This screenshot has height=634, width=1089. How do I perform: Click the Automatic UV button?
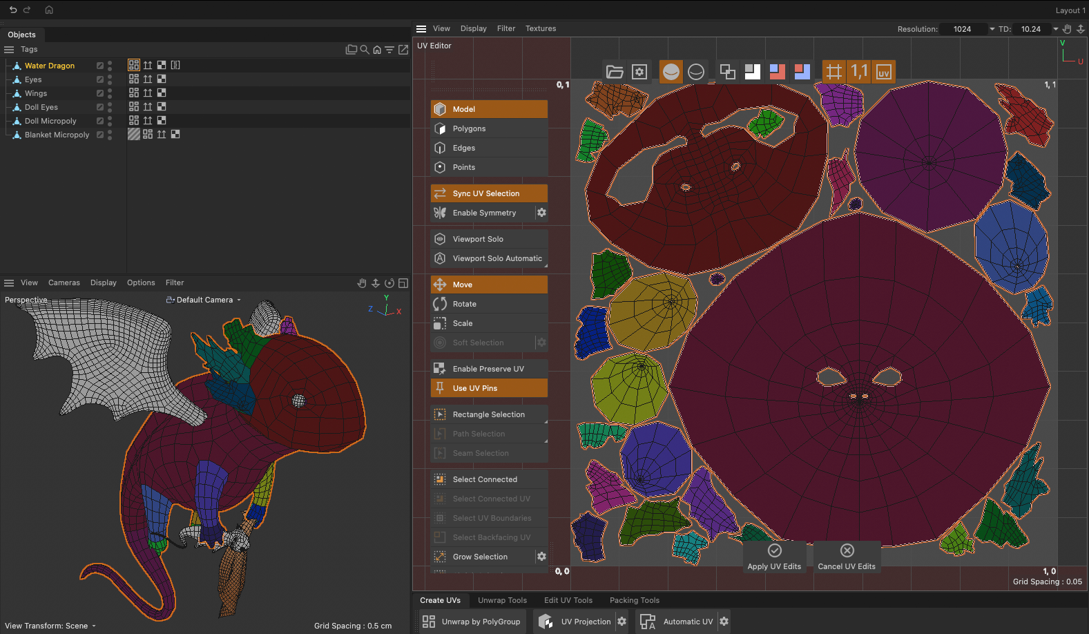pos(677,622)
